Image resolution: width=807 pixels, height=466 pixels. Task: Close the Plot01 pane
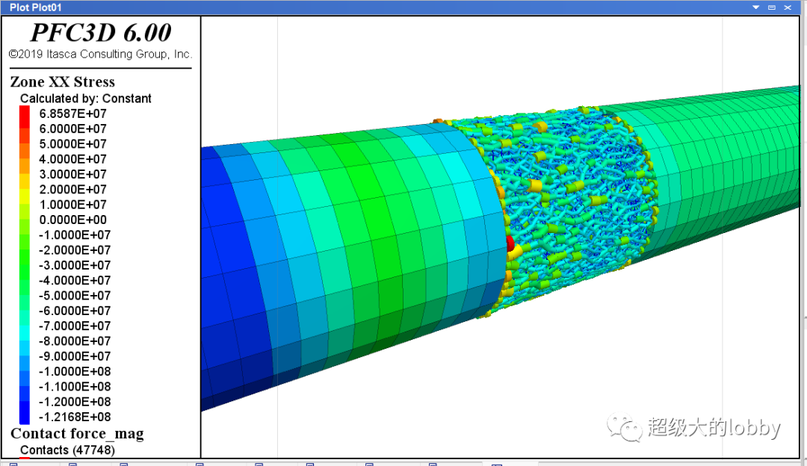[x=788, y=7]
